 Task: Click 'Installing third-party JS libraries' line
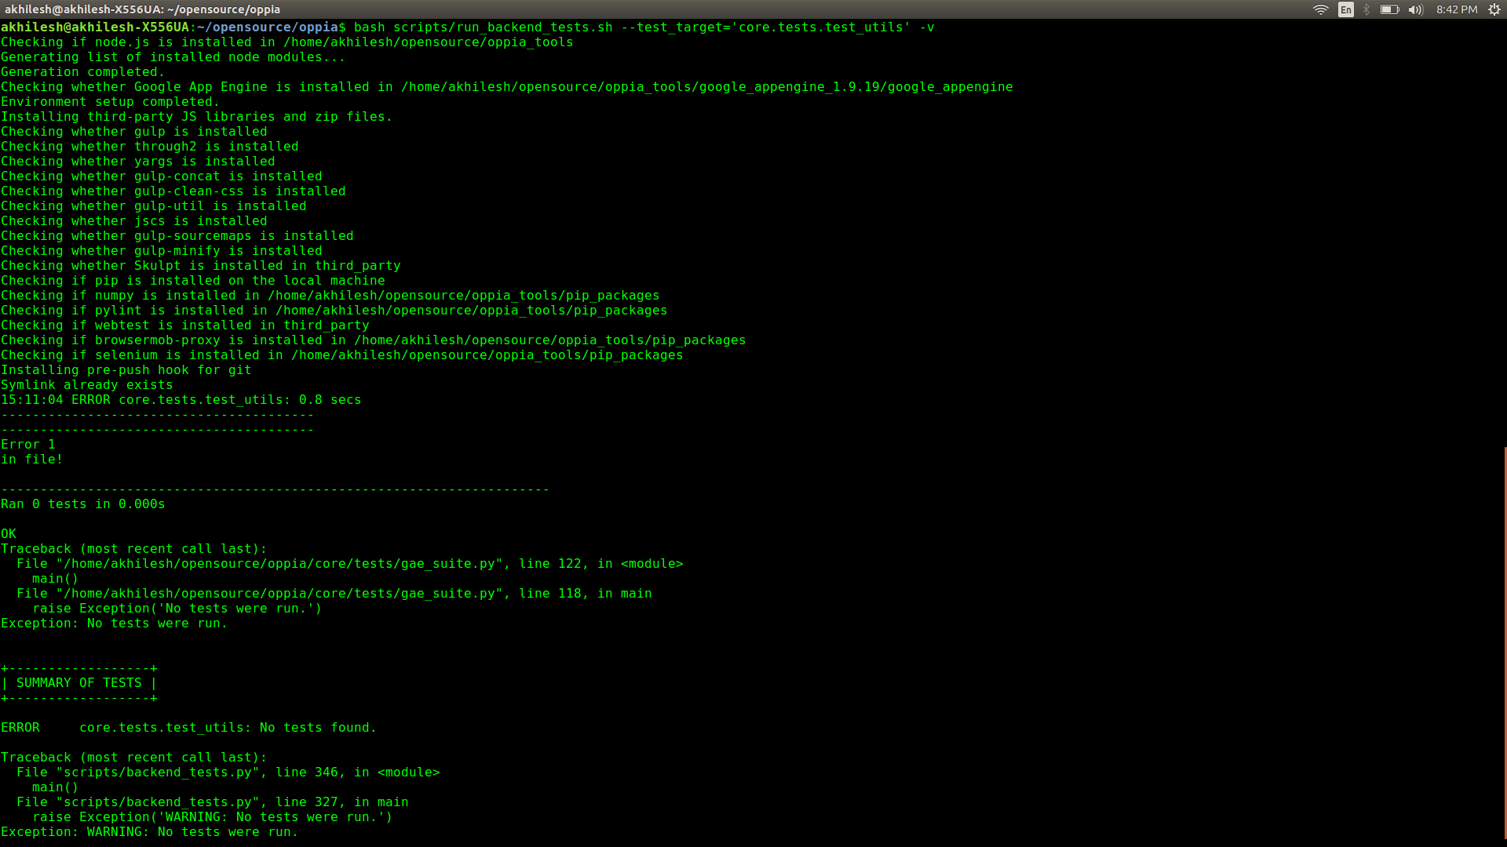(x=196, y=117)
